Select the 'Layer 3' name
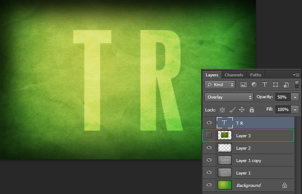 coord(243,136)
